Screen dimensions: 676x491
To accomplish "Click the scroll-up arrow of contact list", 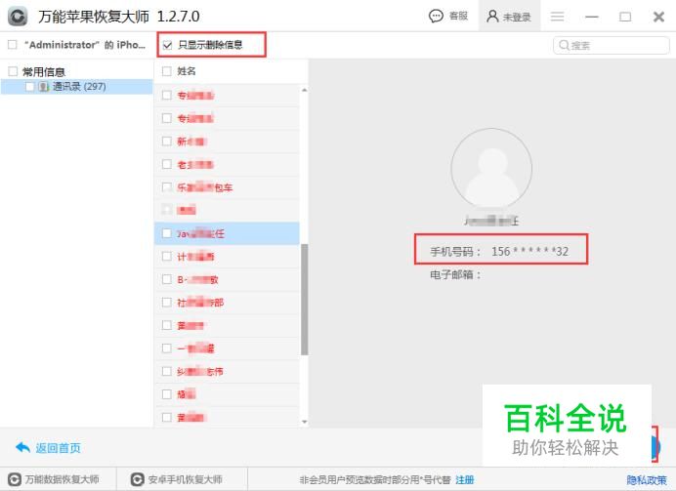I will tap(305, 90).
